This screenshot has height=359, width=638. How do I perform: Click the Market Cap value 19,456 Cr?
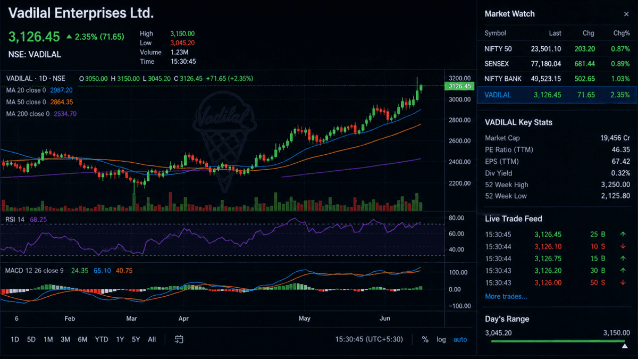tap(615, 138)
